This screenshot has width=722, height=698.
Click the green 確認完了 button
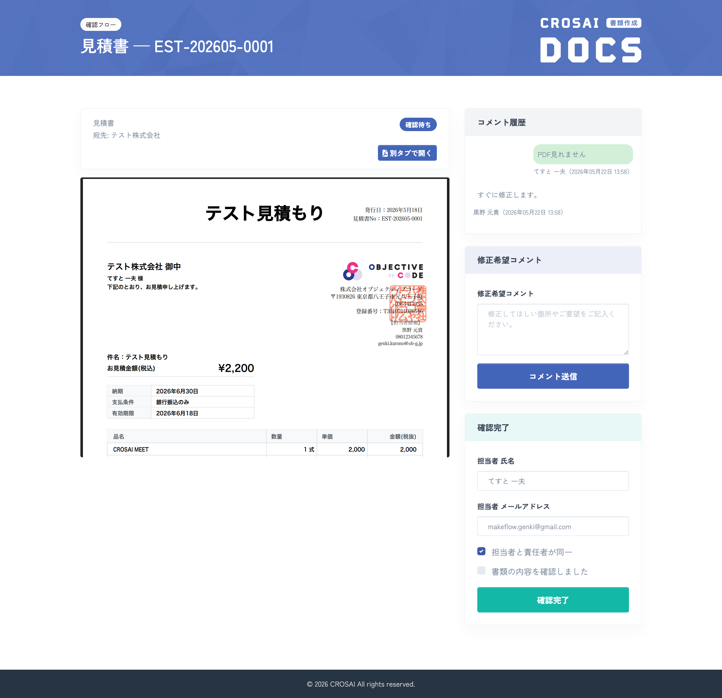pos(553,600)
